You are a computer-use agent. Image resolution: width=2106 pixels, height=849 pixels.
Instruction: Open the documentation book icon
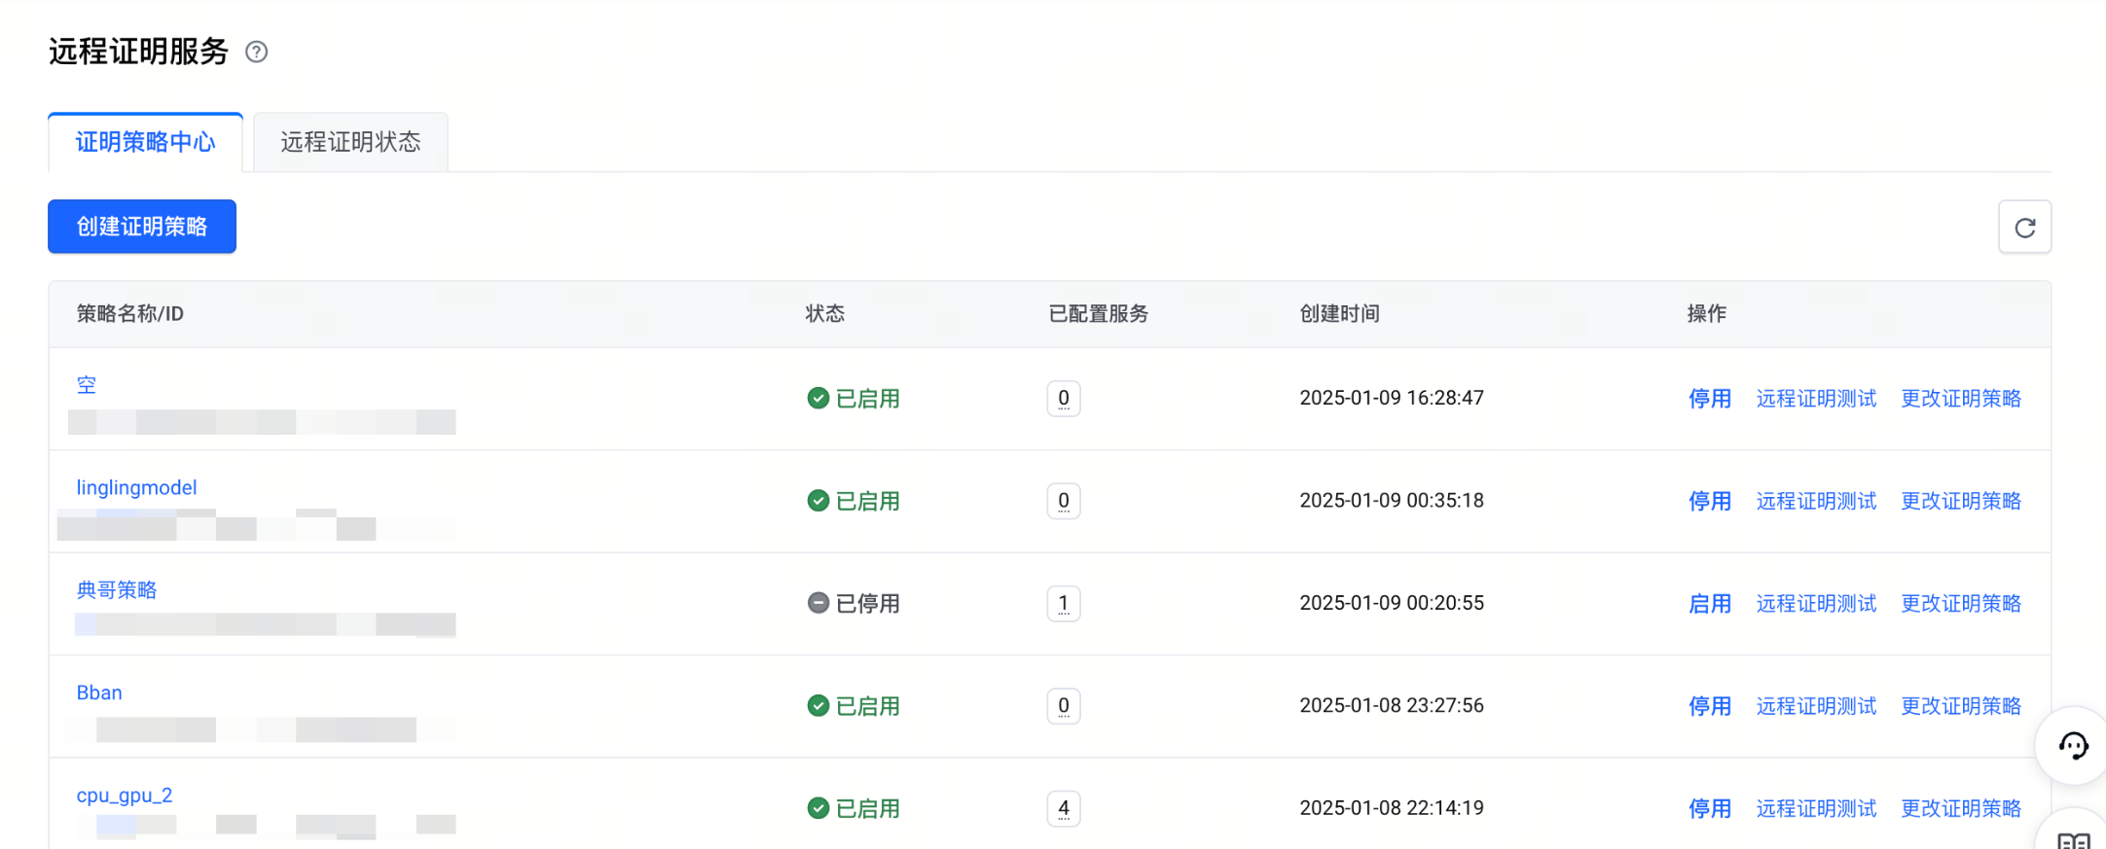coord(2074,840)
